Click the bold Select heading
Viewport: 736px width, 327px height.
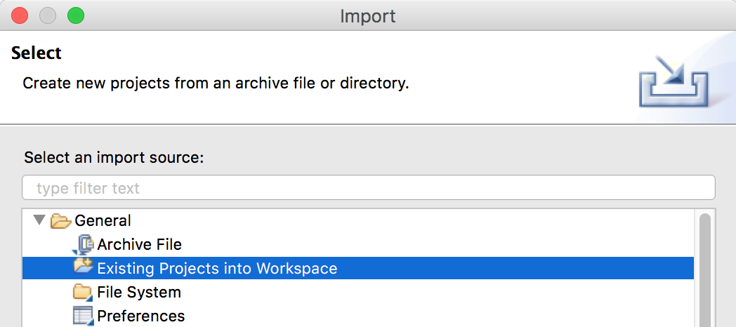tap(37, 53)
